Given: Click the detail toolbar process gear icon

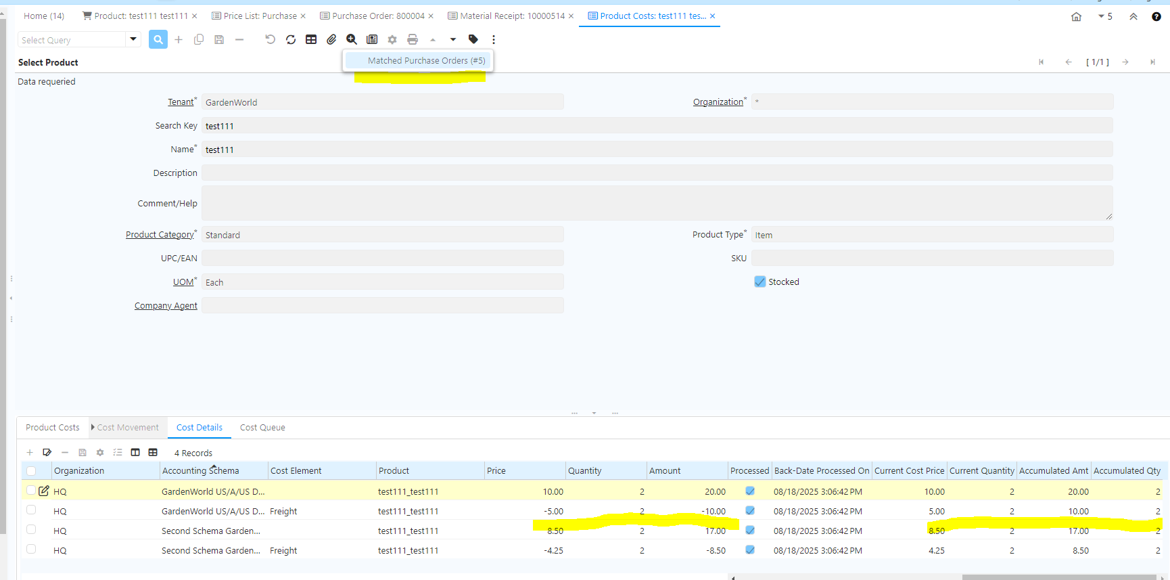Looking at the screenshot, I should [x=100, y=453].
